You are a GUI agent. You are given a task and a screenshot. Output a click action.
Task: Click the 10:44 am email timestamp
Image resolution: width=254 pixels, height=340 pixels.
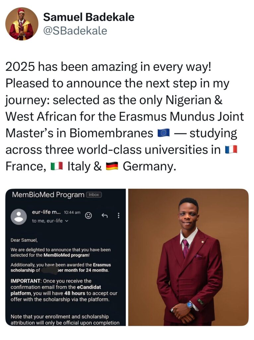[x=72, y=212]
